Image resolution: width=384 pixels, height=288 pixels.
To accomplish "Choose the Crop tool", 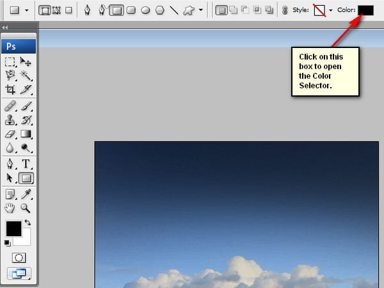I will (x=10, y=90).
